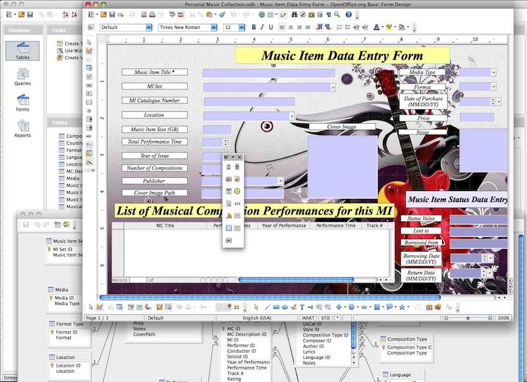Click the MC Title column header
This screenshot has height=382, width=527.
click(x=165, y=225)
